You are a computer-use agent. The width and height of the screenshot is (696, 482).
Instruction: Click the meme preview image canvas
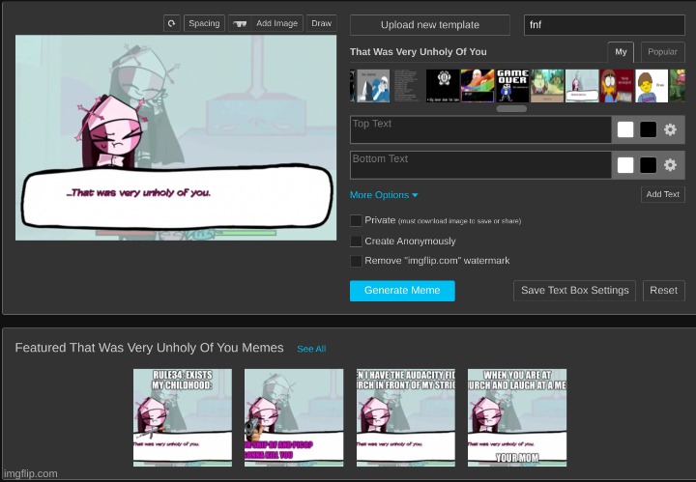coord(176,137)
